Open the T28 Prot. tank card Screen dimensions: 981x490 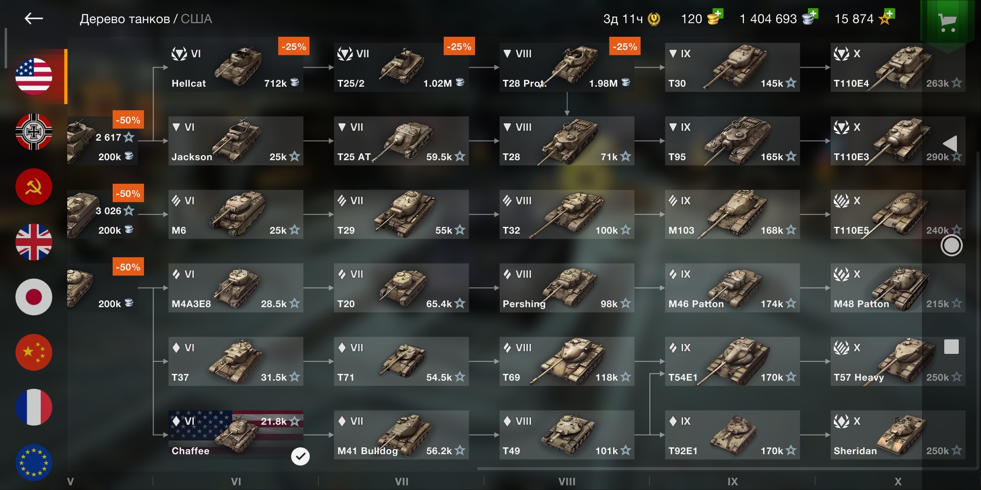(567, 68)
